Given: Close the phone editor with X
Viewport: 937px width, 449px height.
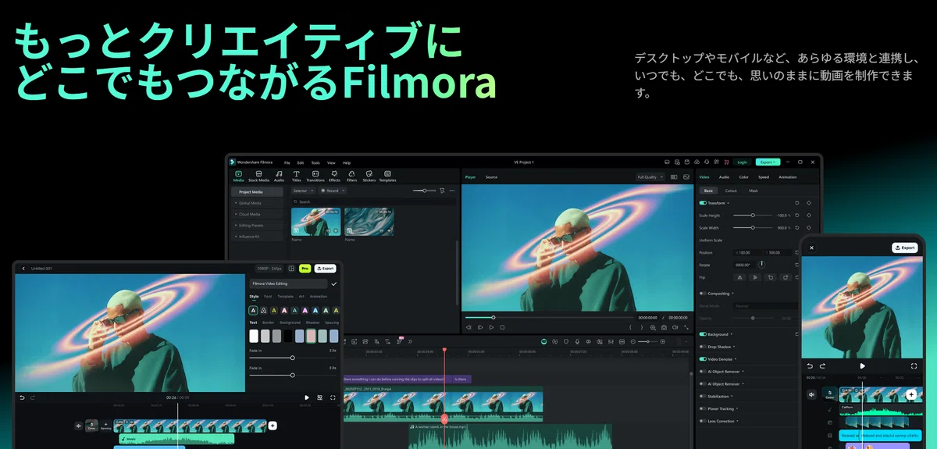Looking at the screenshot, I should coord(811,248).
